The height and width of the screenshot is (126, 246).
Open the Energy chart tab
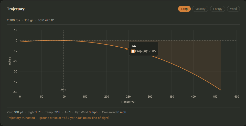coord(218,9)
